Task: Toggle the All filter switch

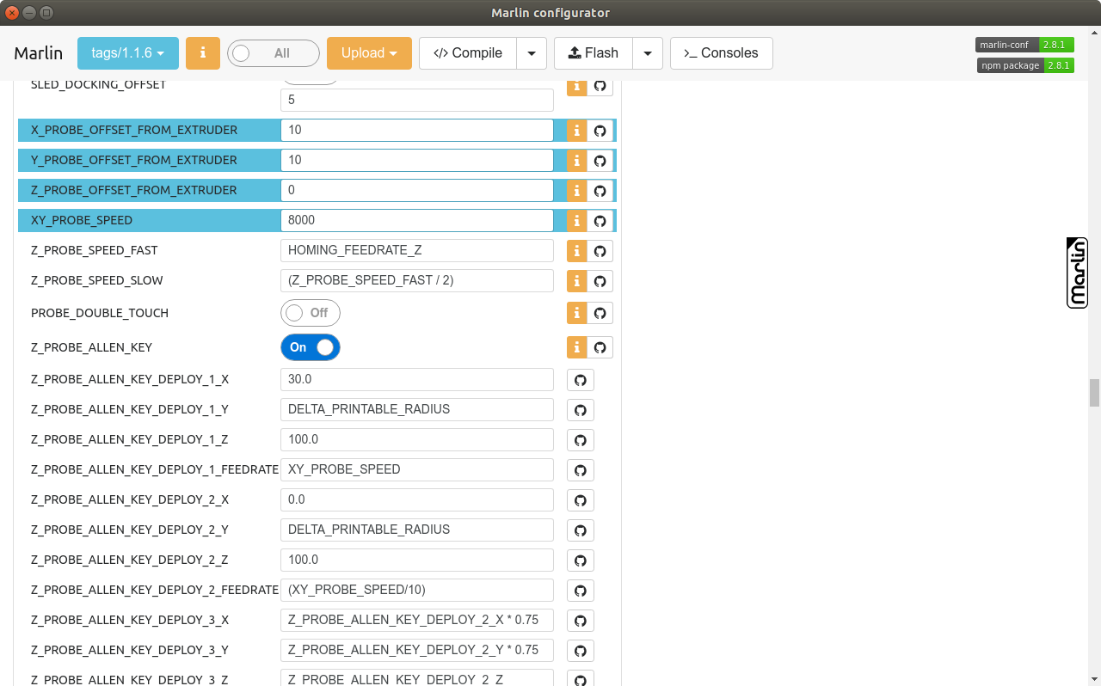Action: pyautogui.click(x=274, y=52)
